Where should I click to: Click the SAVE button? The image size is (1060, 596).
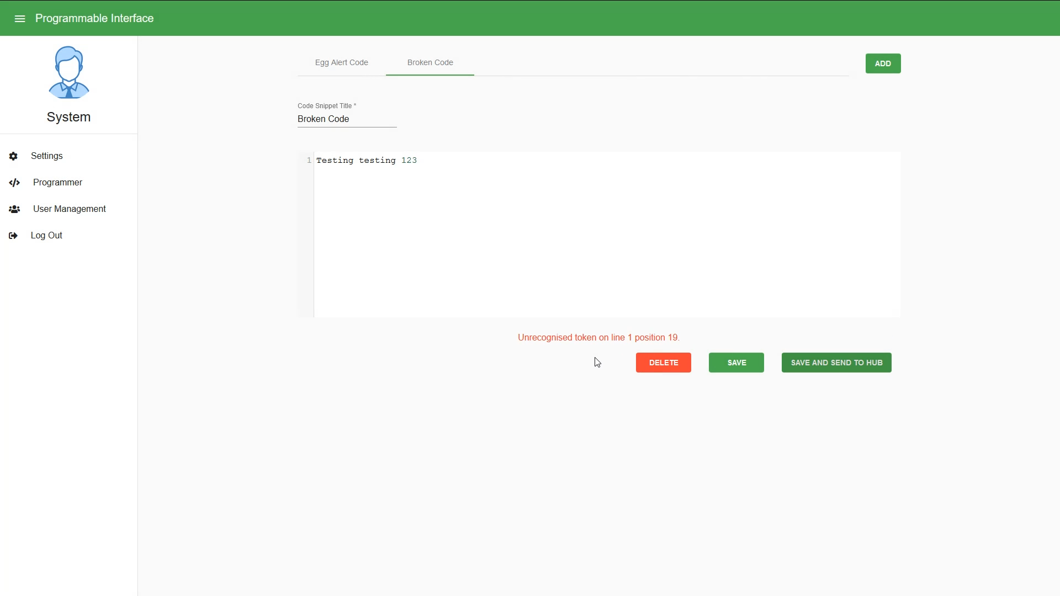pyautogui.click(x=737, y=363)
